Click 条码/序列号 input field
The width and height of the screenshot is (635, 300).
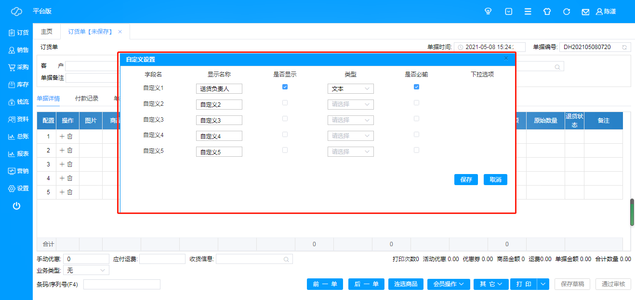[x=122, y=285]
